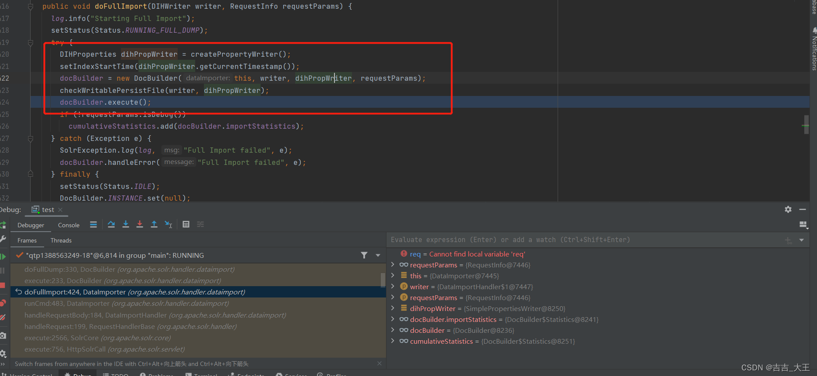Switch to the Console tab

[69, 225]
